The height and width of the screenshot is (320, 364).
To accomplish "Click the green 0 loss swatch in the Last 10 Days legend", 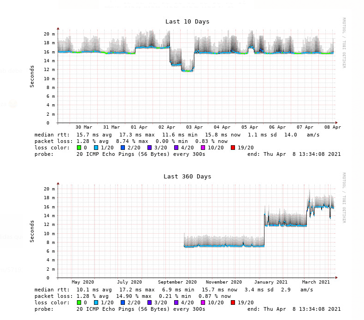I will (x=79, y=148).
